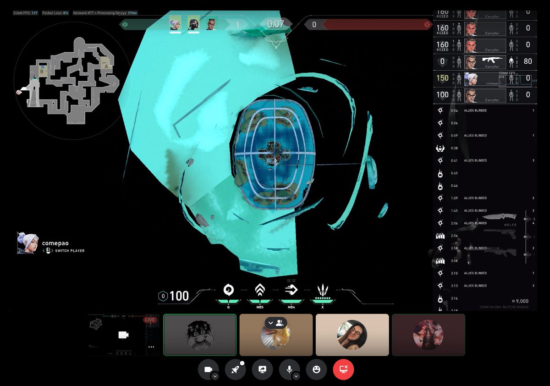Click the 3:10 ALLIES BLINDED timeline entry
The height and width of the screenshot is (386, 550).
(x=485, y=273)
